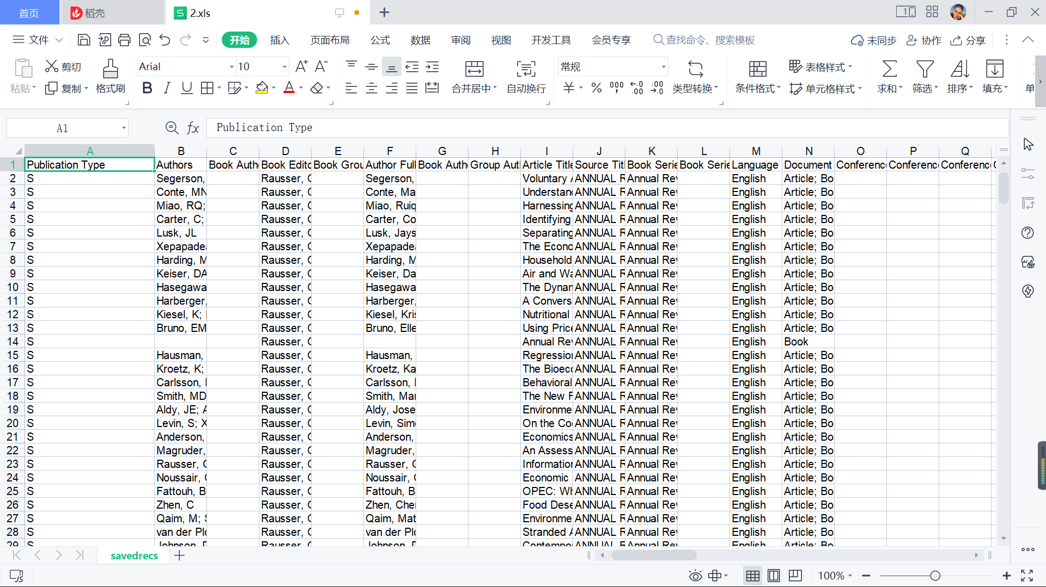Open the 文件 menu
1046x587 pixels.
tap(38, 40)
